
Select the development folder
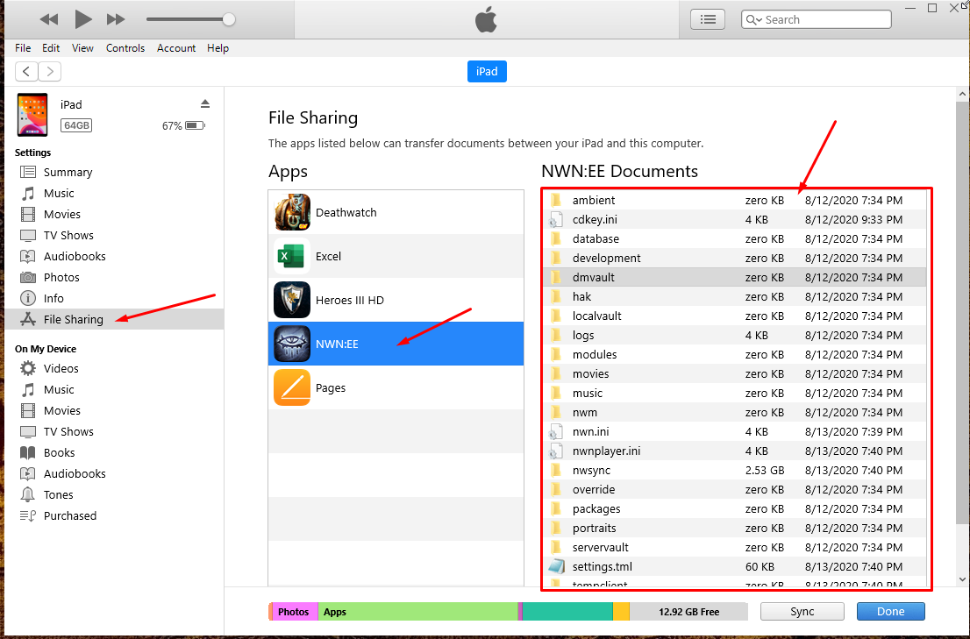735,258
